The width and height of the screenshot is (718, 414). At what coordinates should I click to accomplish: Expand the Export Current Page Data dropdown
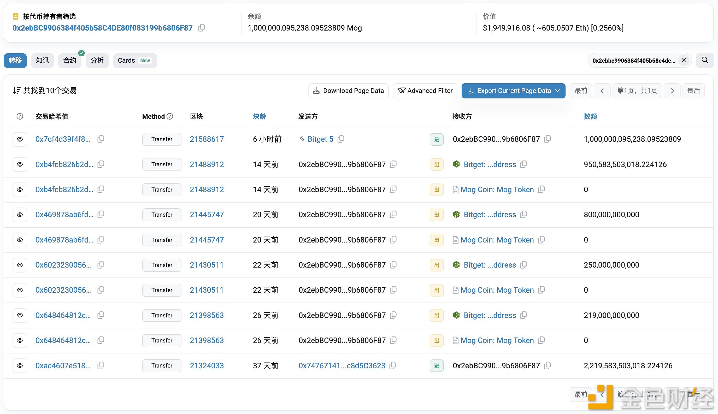tap(513, 91)
